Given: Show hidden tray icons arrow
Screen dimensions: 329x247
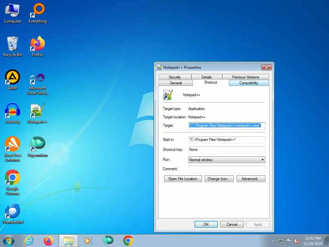Looking at the screenshot, I should click(x=273, y=241).
